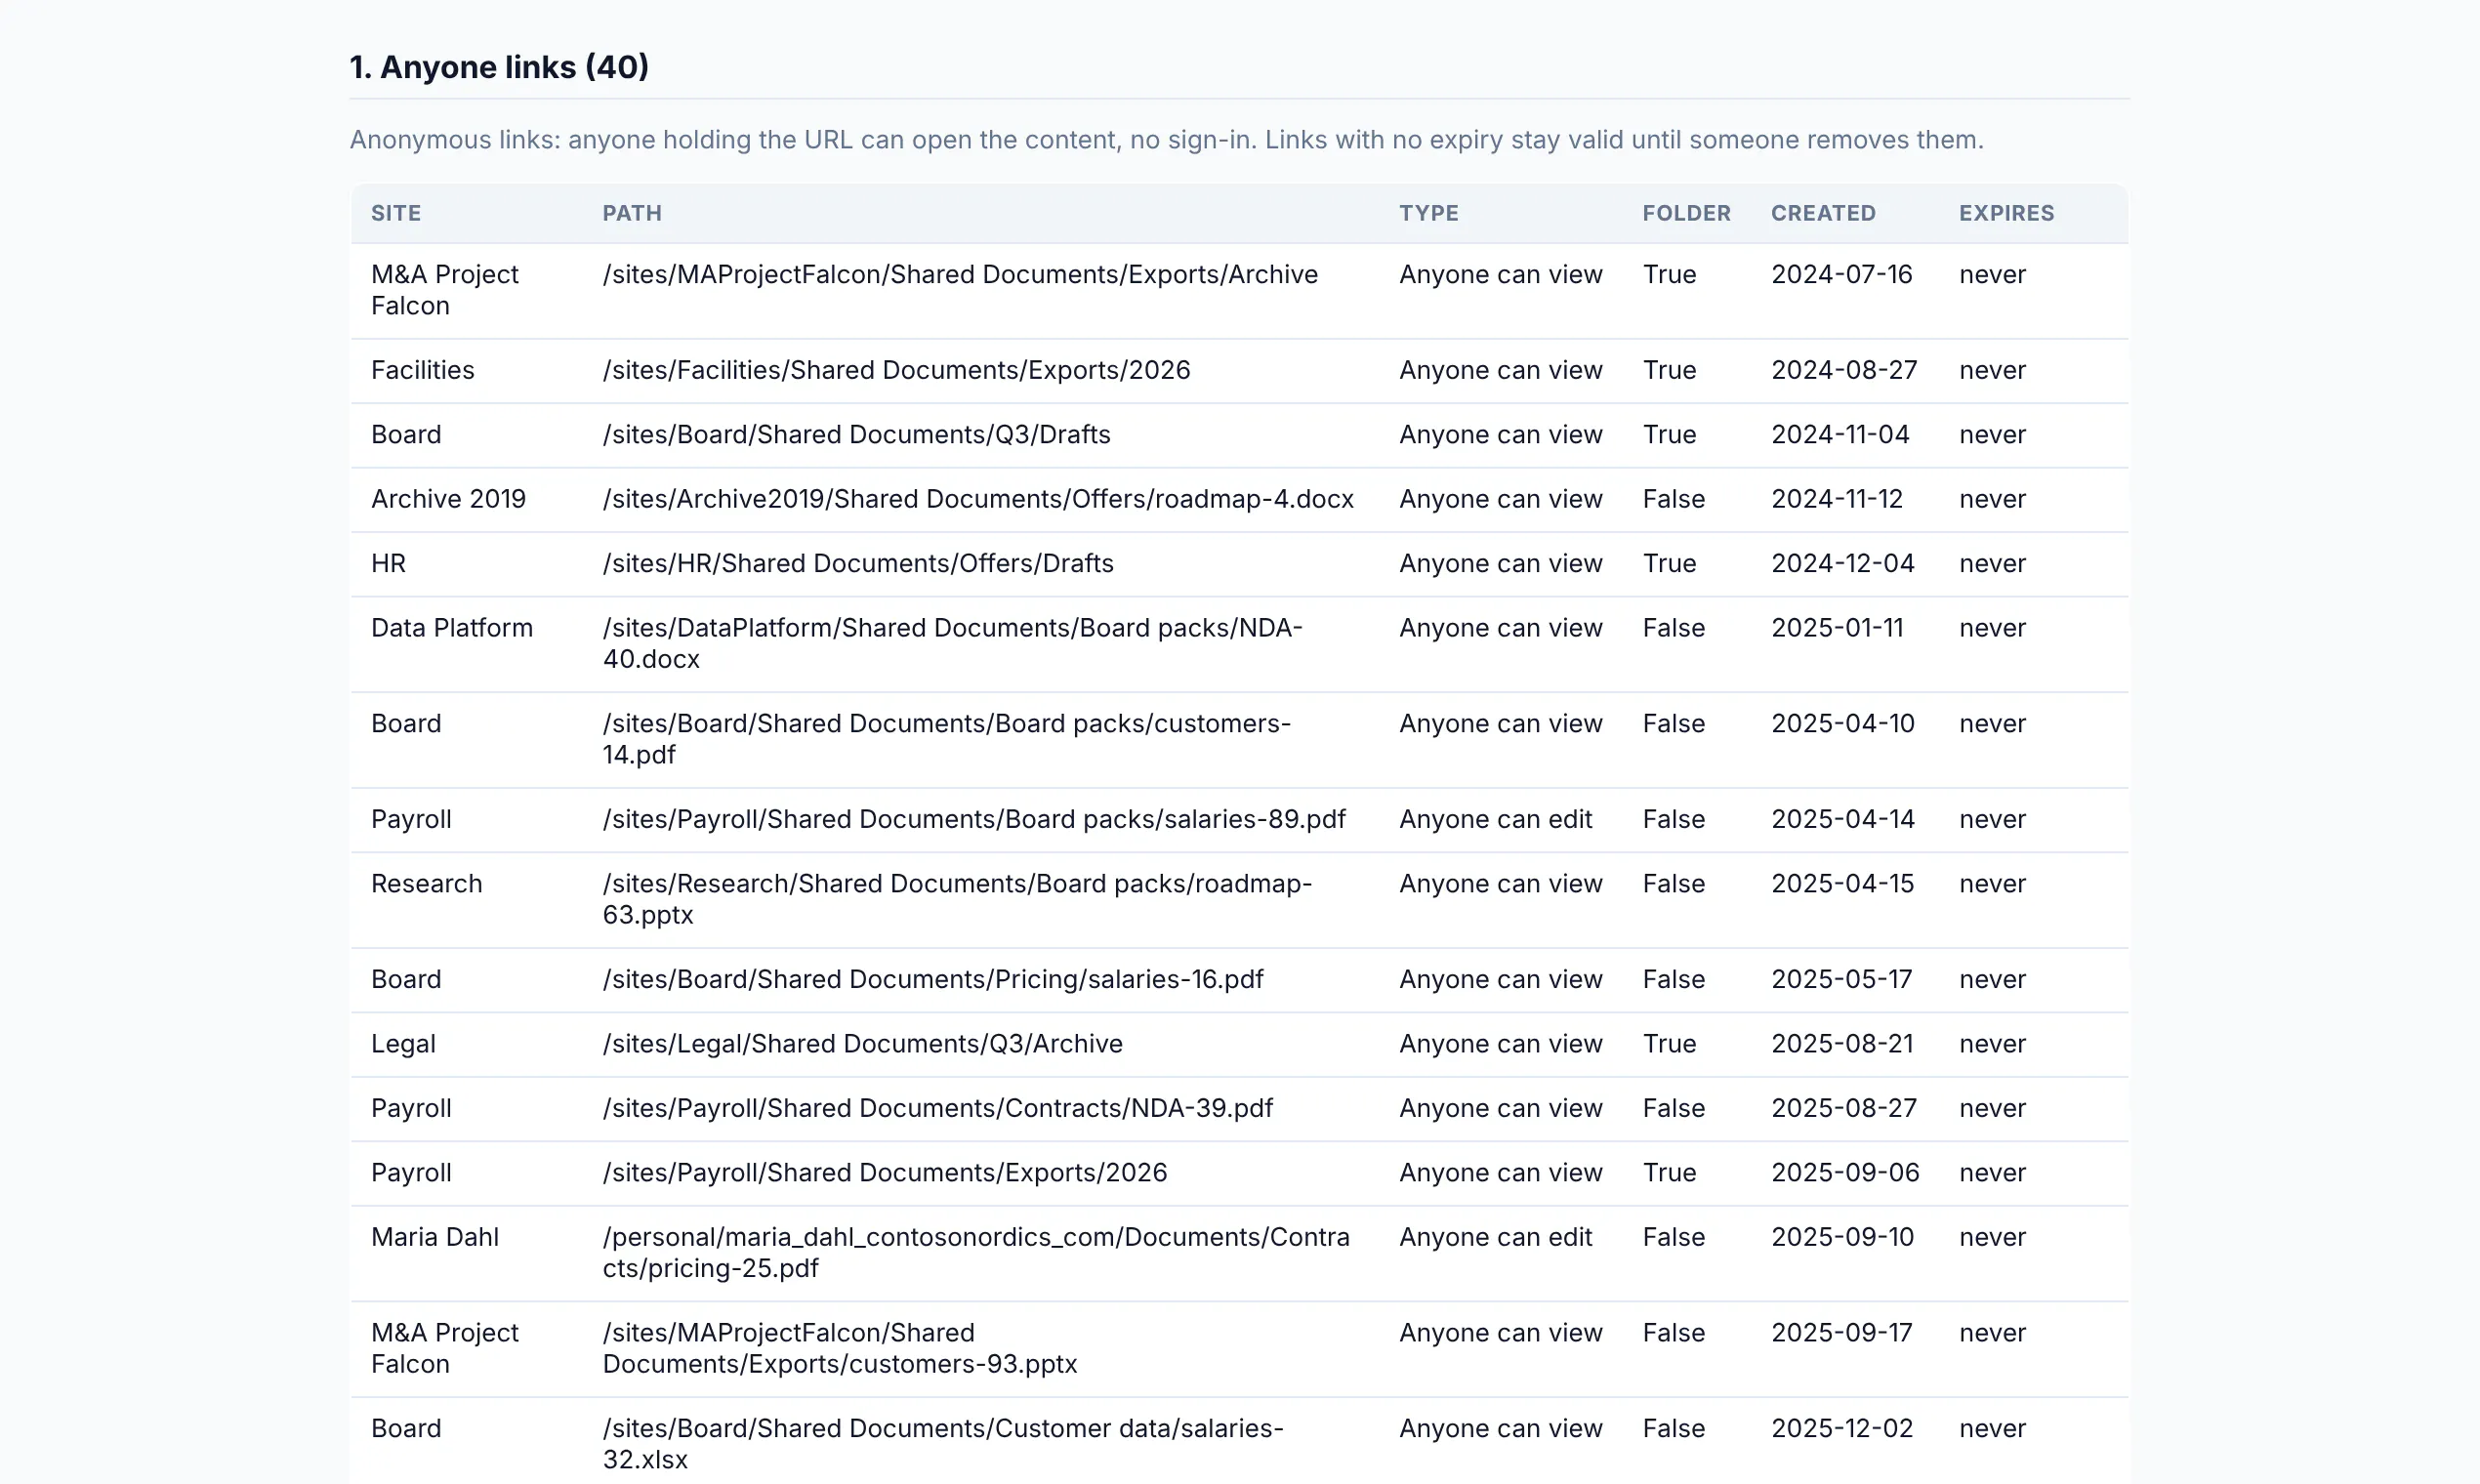Click Maria Dahl in the site column
Screen dimensions: 2480x1484
(x=434, y=1237)
